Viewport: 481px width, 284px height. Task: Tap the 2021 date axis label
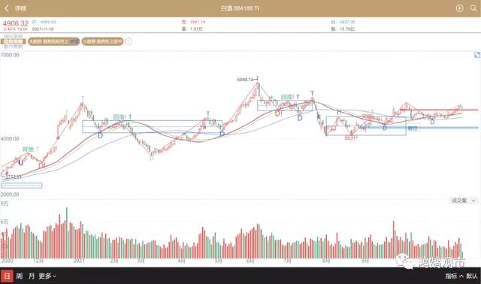point(79,261)
